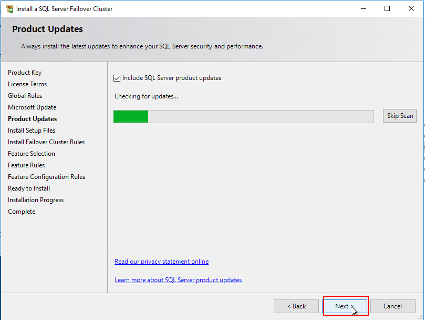Learn more about SQL Server product updates
This screenshot has height=320, width=425.
tap(178, 279)
